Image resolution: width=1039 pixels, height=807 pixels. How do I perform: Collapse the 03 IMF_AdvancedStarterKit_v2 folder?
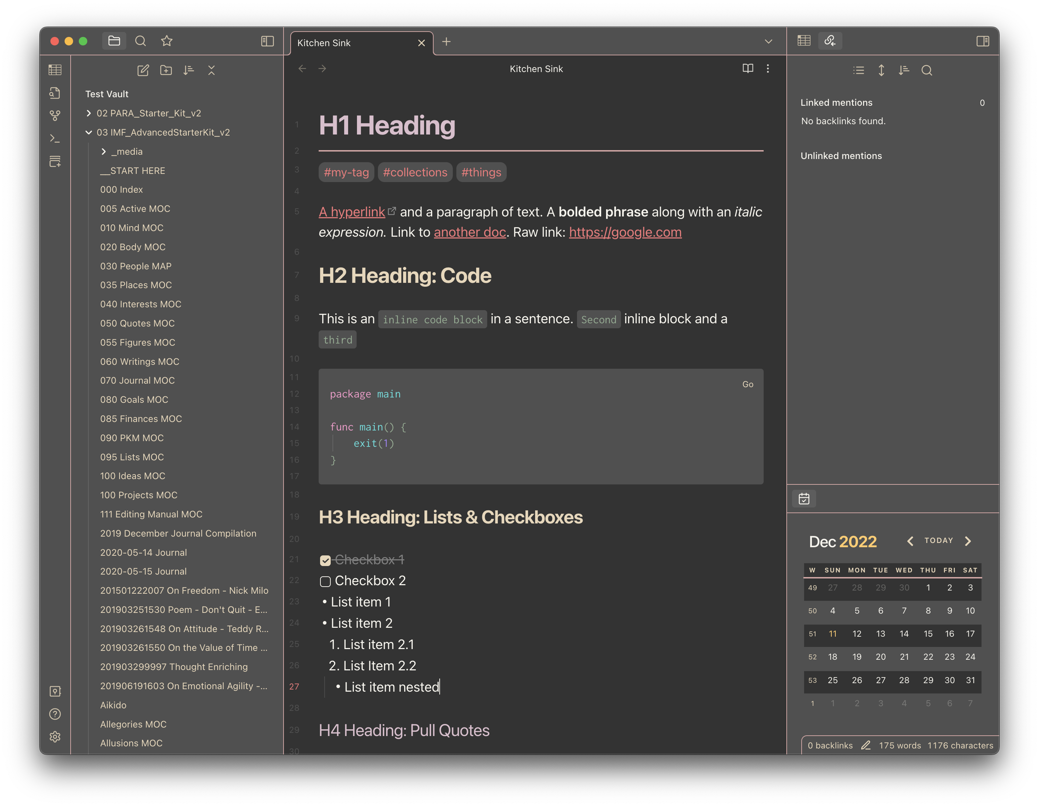pyautogui.click(x=88, y=132)
